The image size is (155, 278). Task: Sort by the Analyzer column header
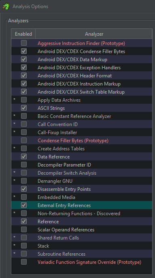pyautogui.click(x=94, y=34)
